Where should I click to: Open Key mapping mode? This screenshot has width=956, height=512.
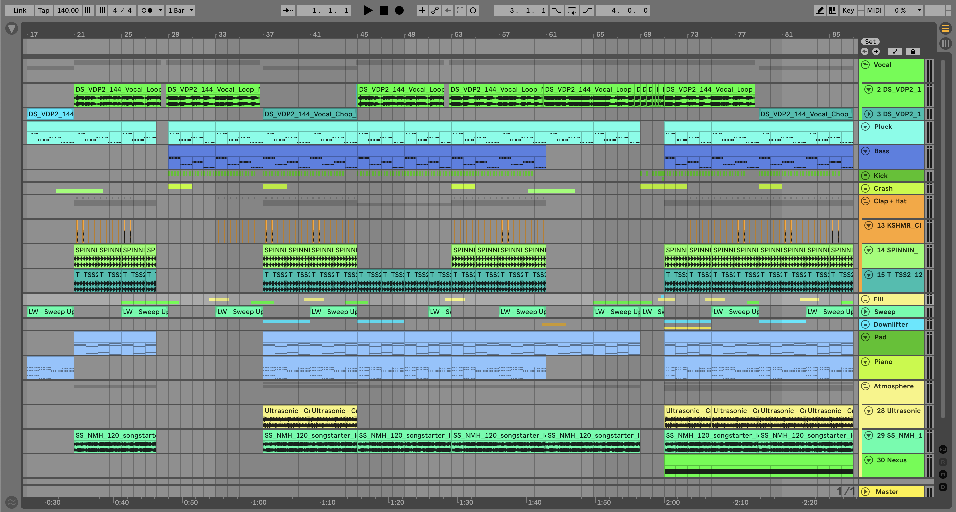tap(848, 10)
